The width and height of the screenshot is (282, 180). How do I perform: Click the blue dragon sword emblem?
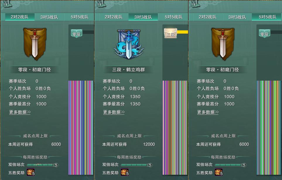[129, 44]
